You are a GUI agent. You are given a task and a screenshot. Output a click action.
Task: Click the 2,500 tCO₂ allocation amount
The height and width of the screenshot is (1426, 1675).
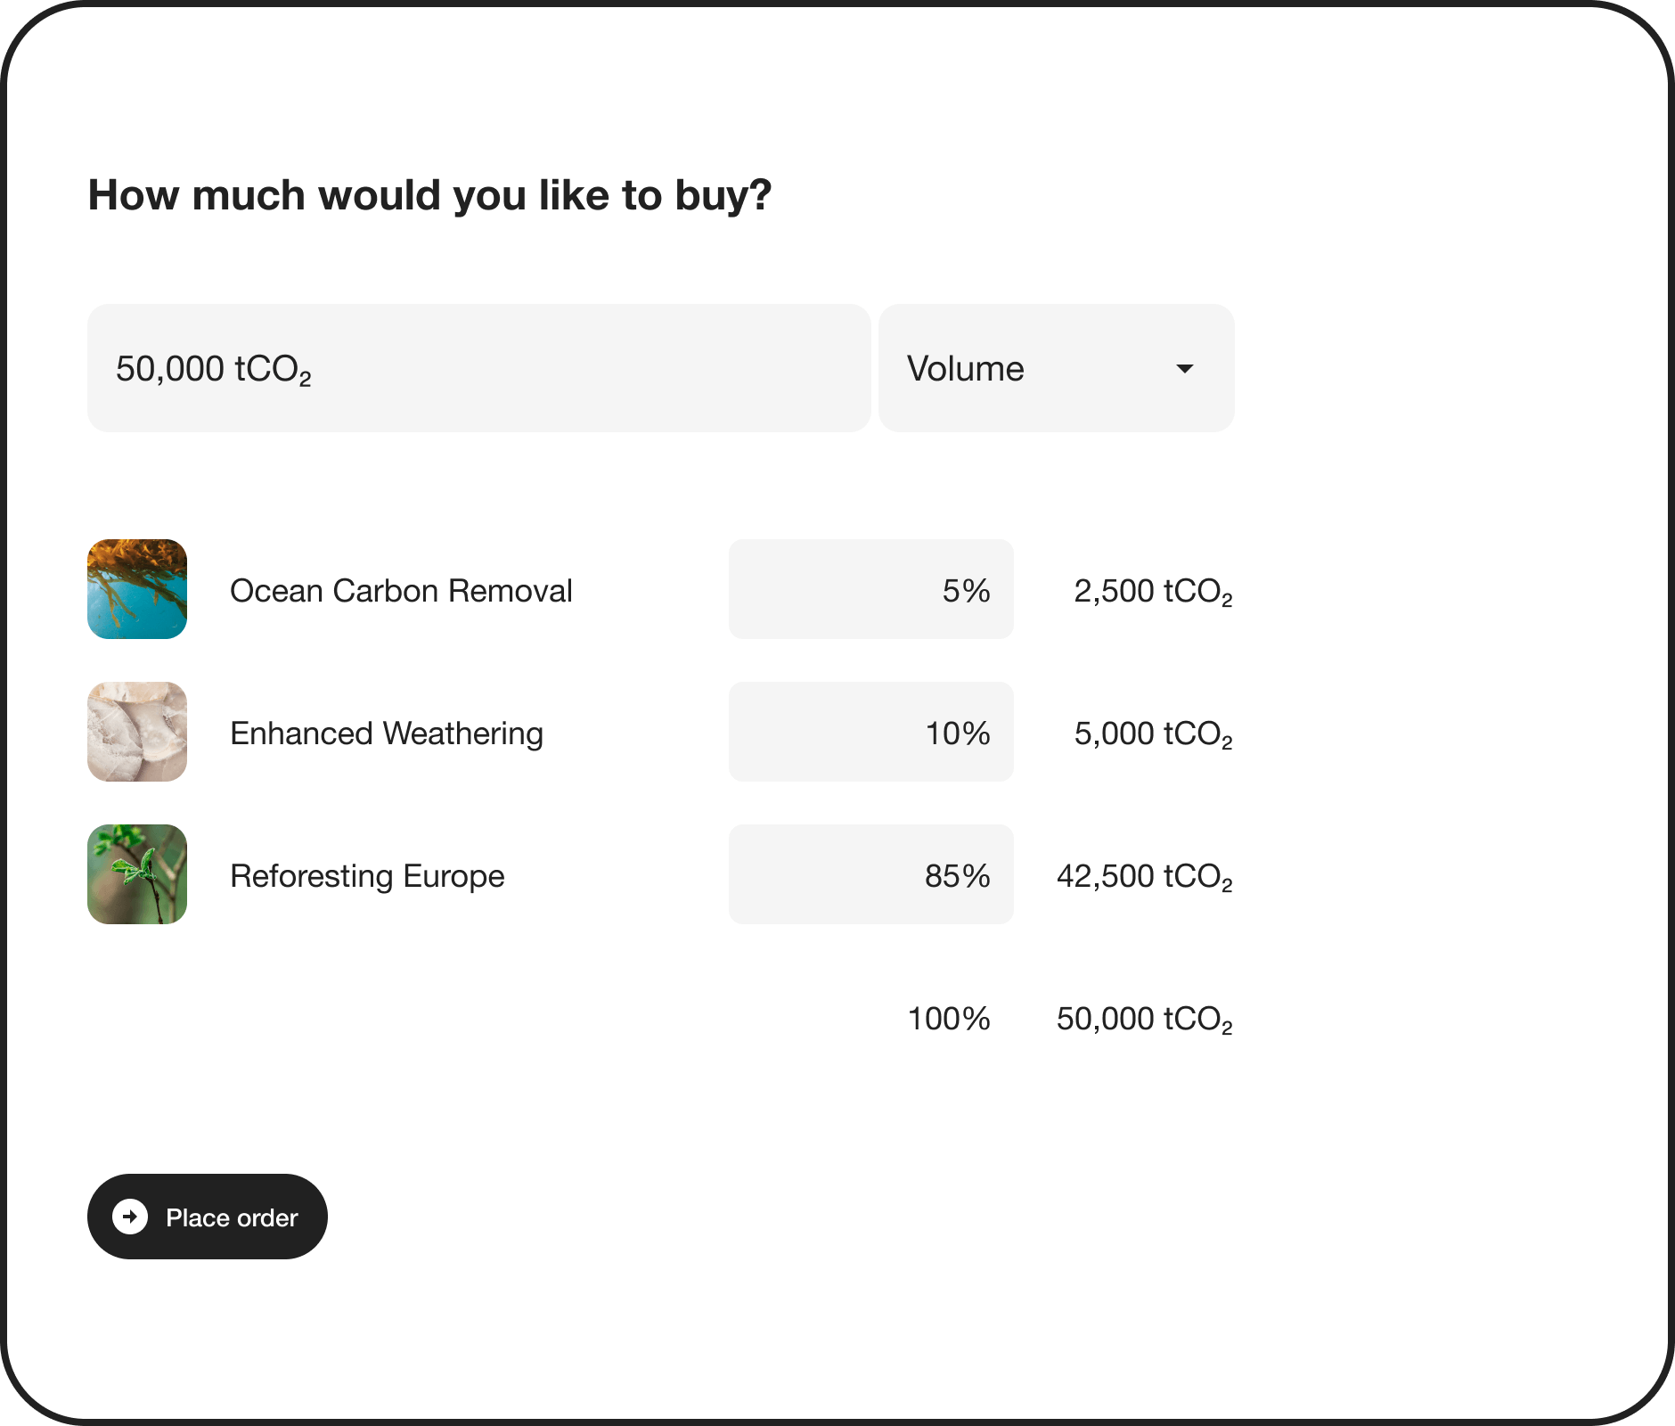(x=1153, y=591)
